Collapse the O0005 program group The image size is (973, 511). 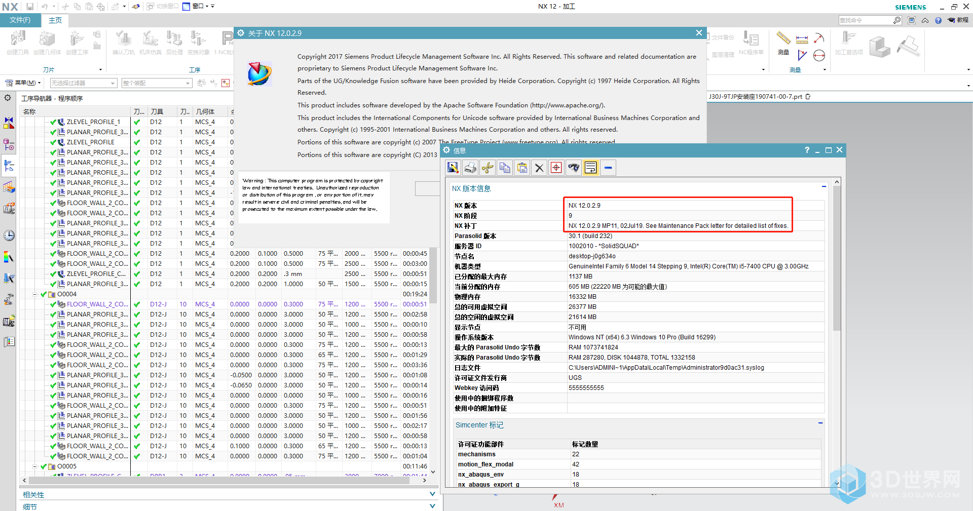[35, 466]
